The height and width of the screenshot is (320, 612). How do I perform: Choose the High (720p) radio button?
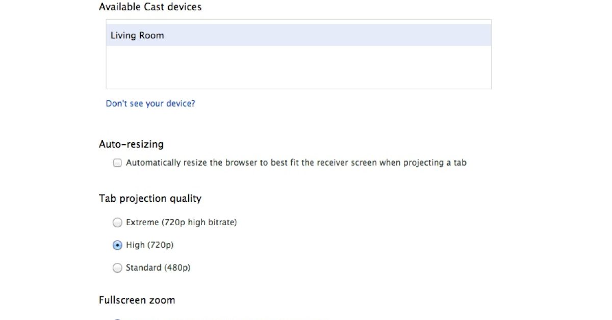(117, 245)
